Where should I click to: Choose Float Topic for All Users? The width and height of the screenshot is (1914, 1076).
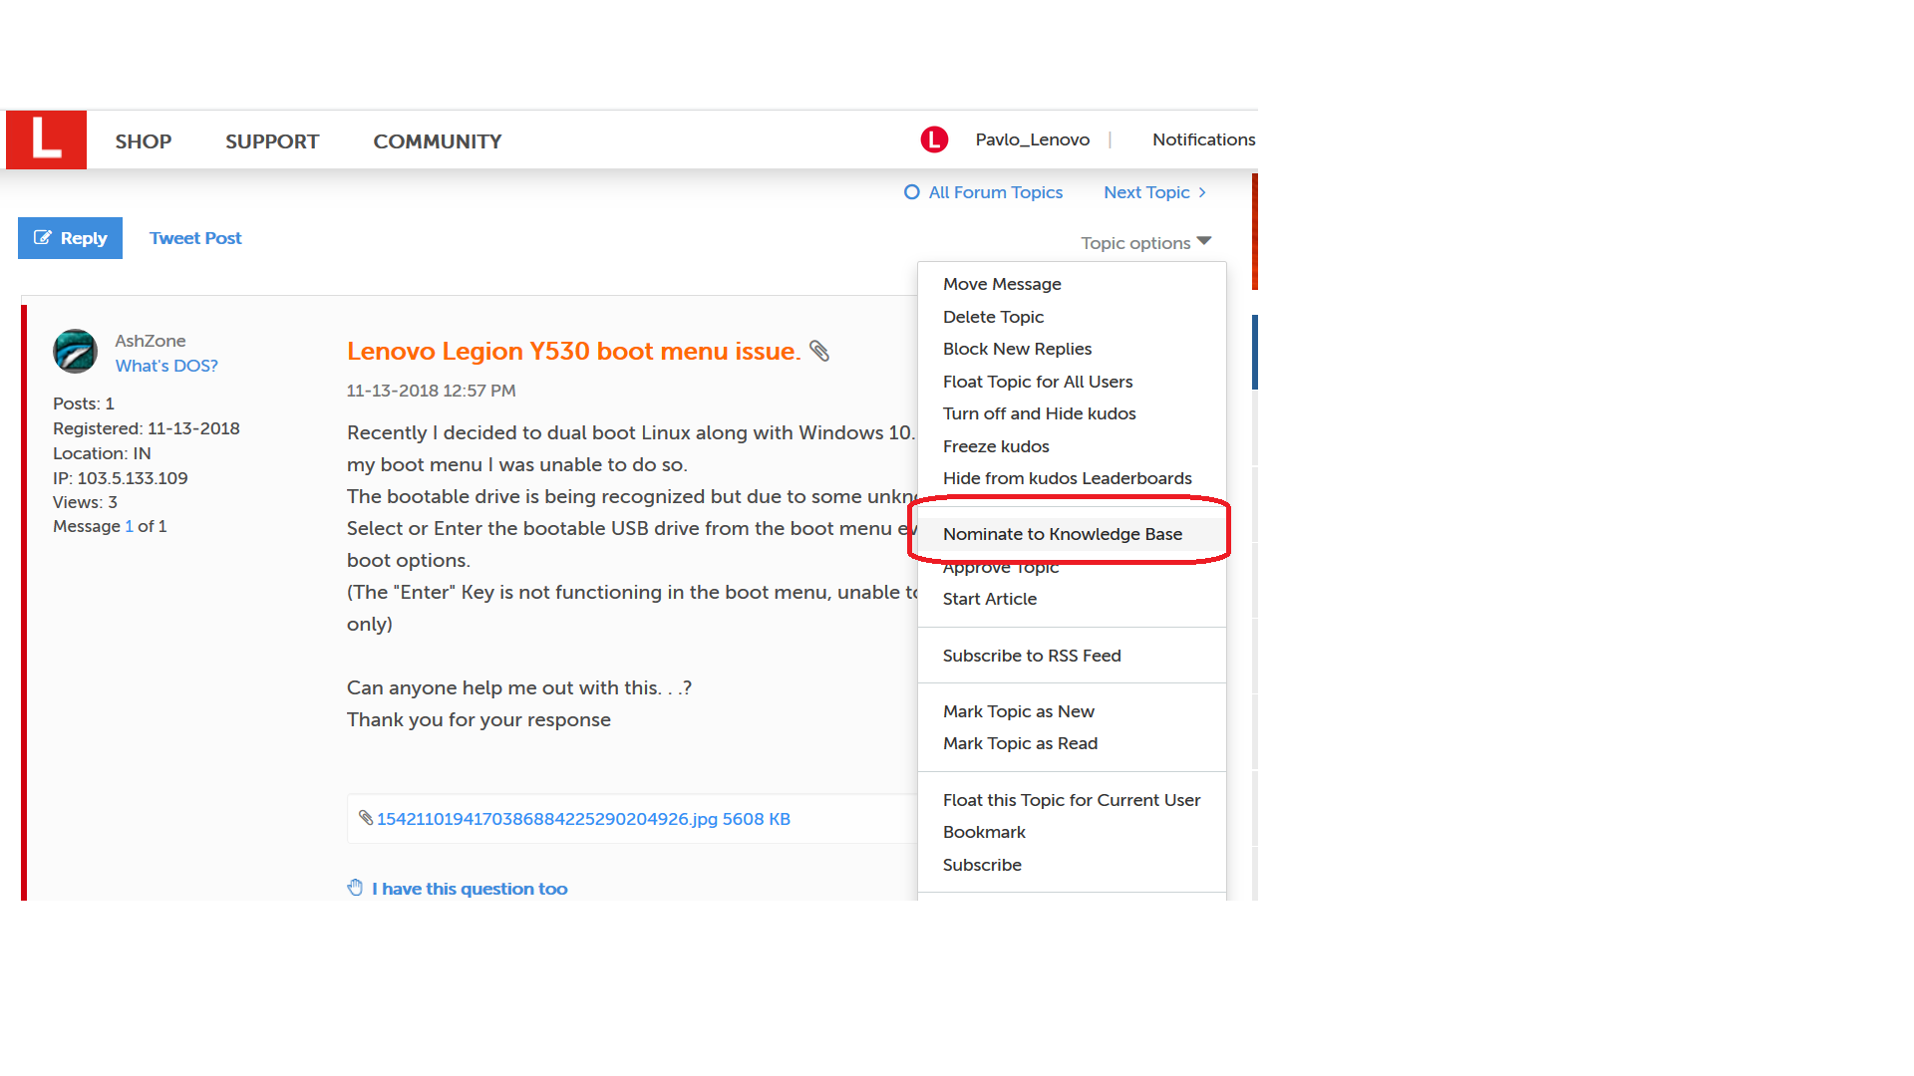(x=1038, y=382)
